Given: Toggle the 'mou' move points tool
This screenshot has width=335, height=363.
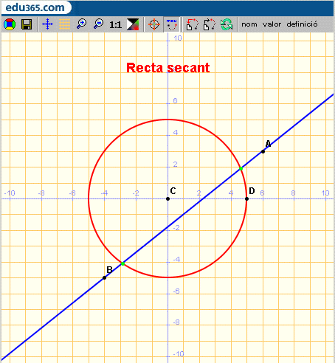Looking at the screenshot, I should [171, 24].
